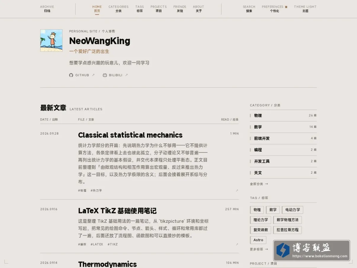
Task: Click the arrow icon after GITHUB
Action: [x=93, y=75]
